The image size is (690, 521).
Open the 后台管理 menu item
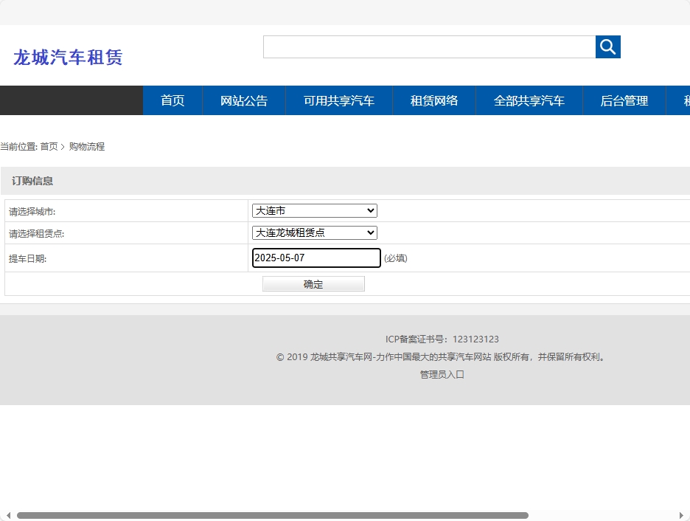[624, 100]
